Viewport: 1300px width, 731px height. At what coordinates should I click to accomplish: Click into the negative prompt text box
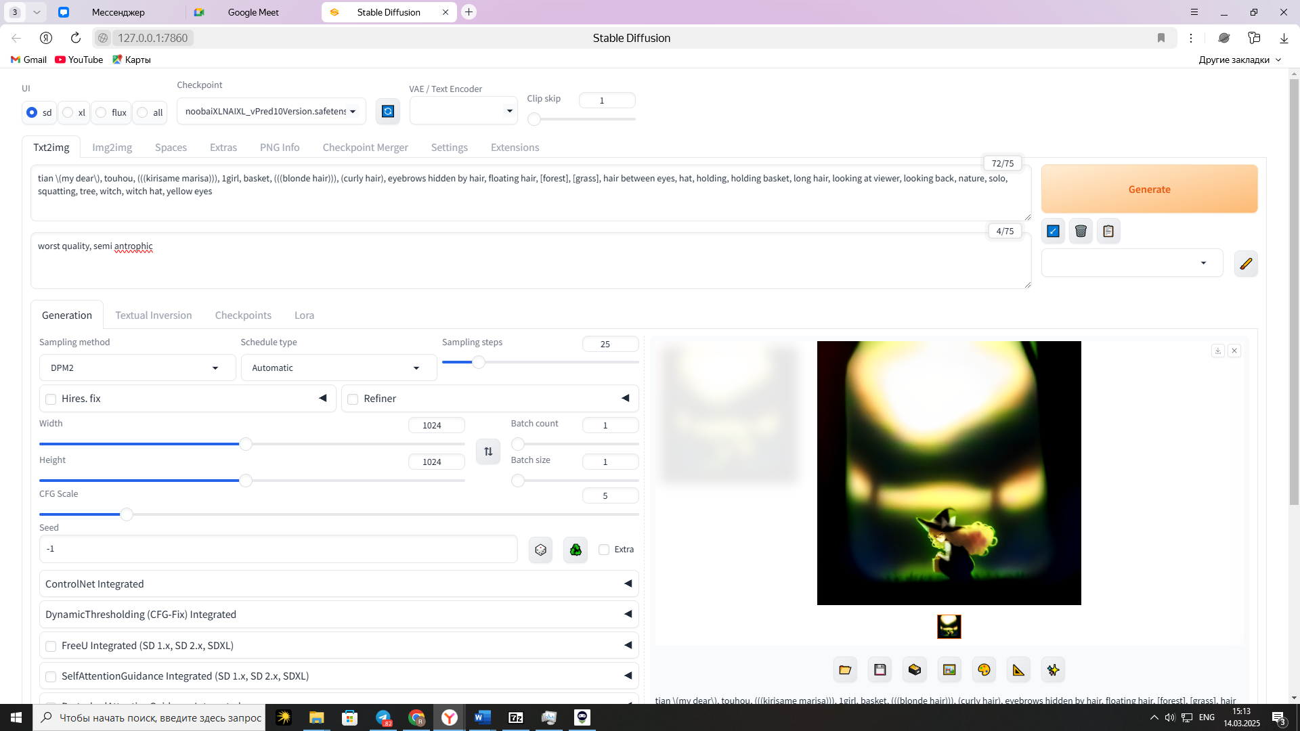[531, 261]
